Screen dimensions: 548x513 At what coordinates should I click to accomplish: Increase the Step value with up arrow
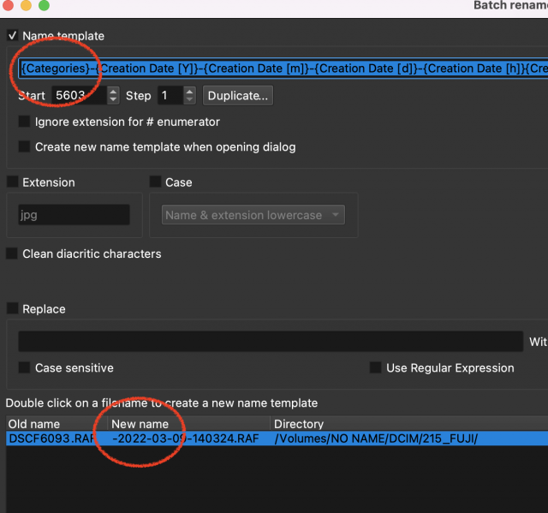(x=189, y=92)
